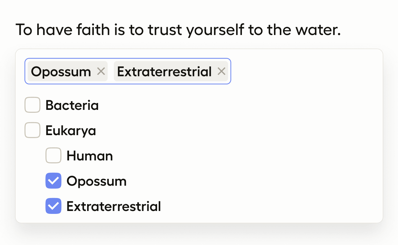Enable the Human checkbox

coord(53,156)
